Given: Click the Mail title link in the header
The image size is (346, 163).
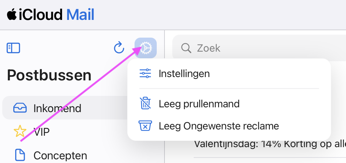Looking at the screenshot, I should (x=80, y=15).
